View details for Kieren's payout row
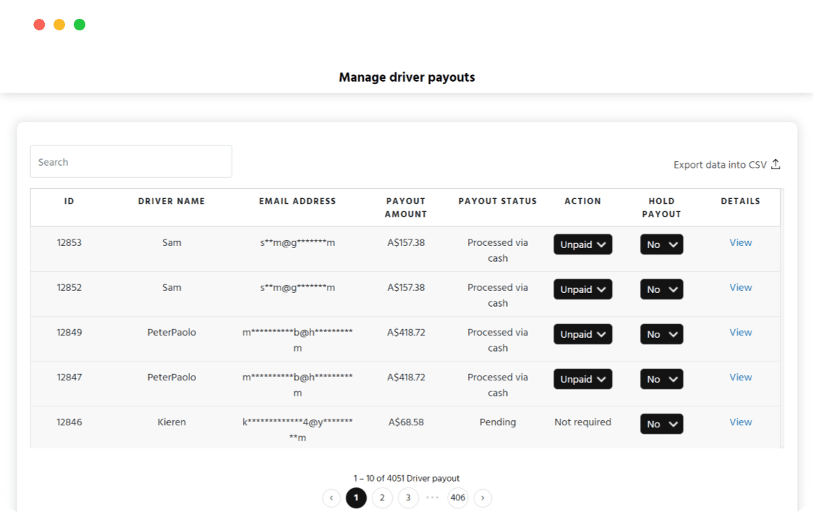The height and width of the screenshot is (515, 813). pyautogui.click(x=740, y=422)
